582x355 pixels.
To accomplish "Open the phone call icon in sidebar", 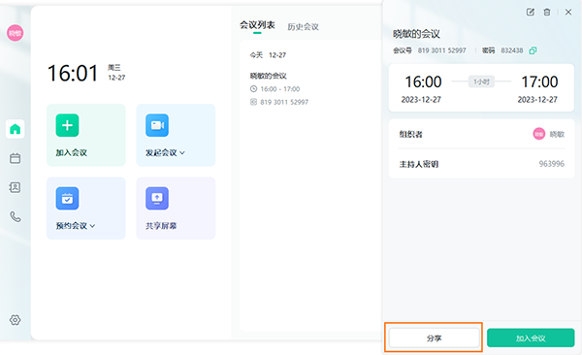I will click(x=16, y=216).
